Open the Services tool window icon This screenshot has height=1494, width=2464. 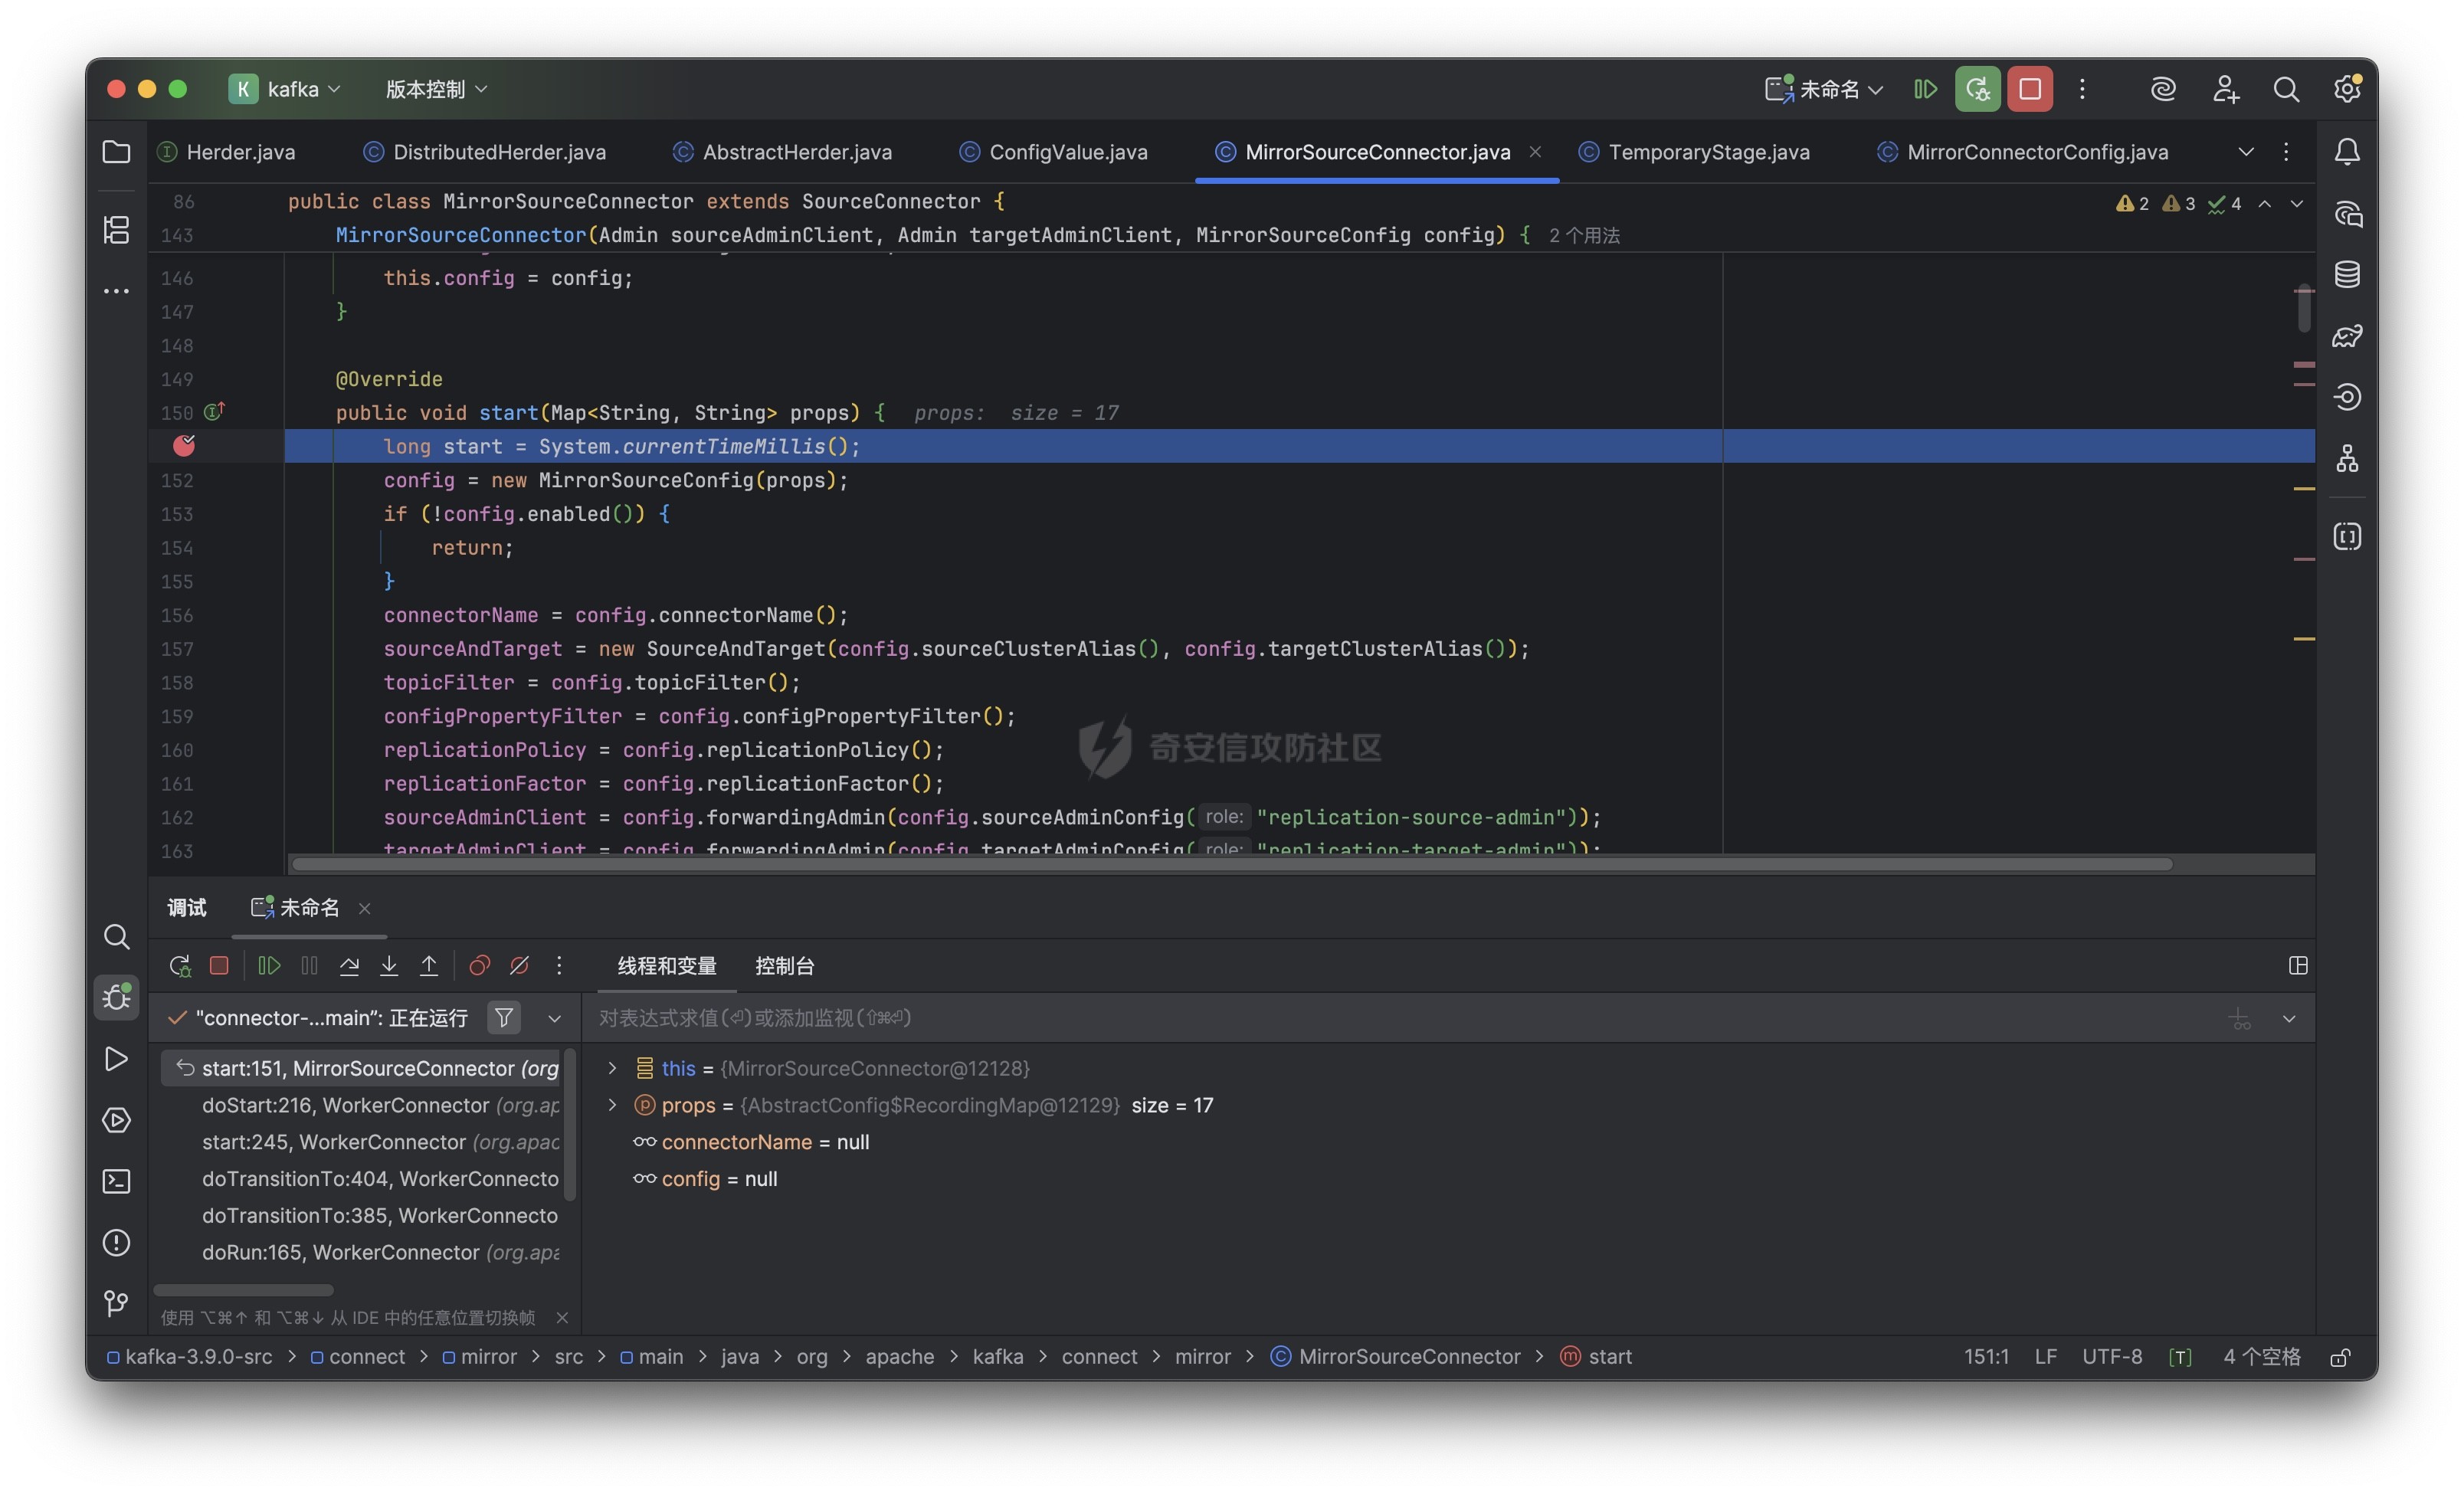(116, 1120)
